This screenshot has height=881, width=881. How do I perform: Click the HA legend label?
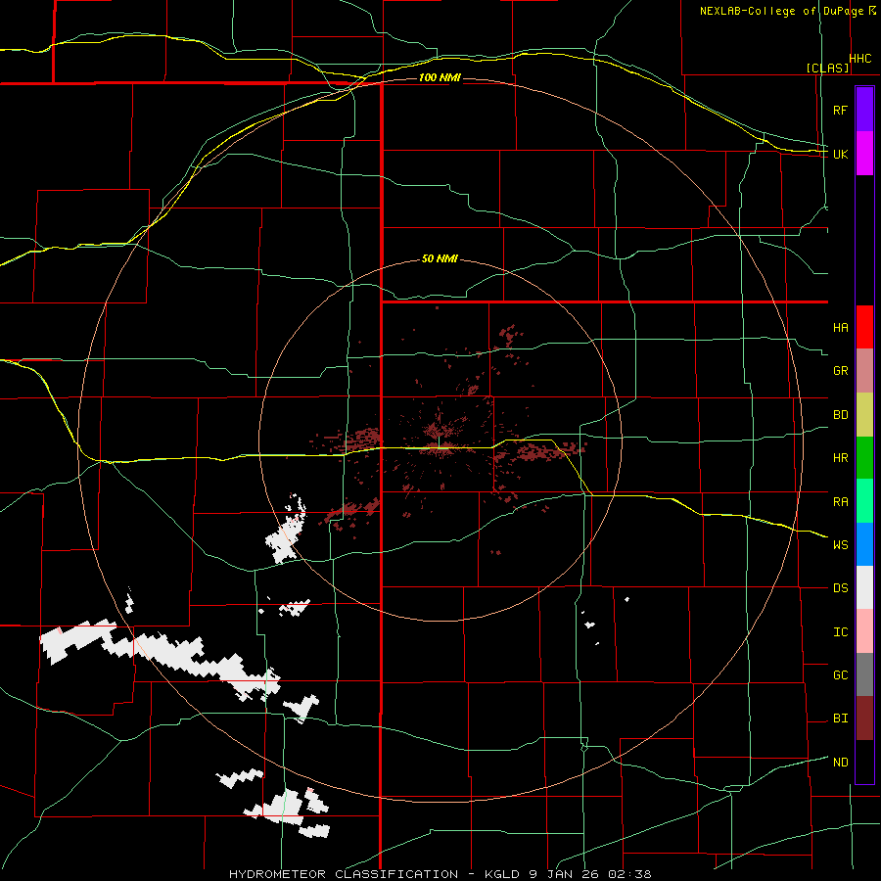(x=840, y=327)
